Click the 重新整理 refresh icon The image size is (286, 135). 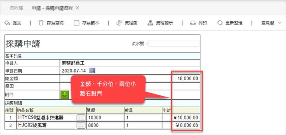220,23
